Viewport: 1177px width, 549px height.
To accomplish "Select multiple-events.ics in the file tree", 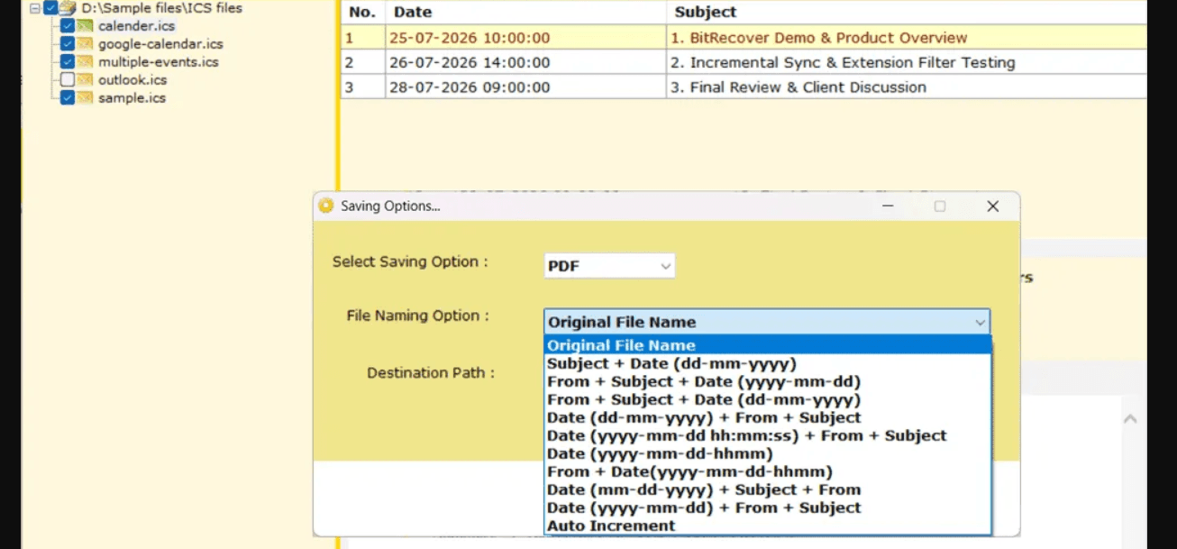I will [159, 62].
